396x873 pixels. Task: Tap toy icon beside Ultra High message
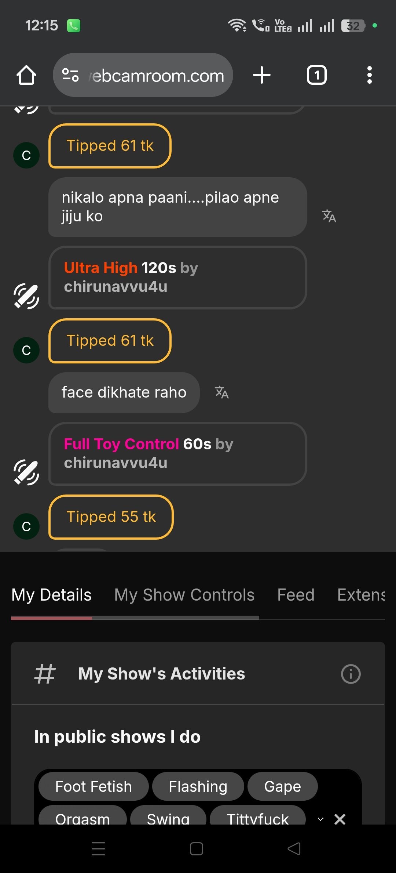(26, 296)
